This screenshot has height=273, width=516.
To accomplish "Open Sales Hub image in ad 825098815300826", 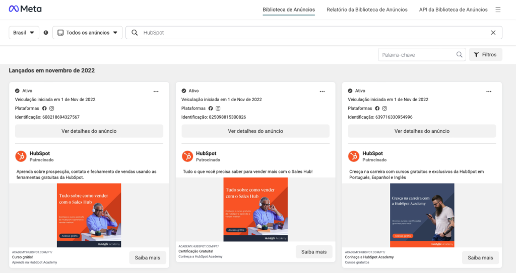I will tap(255, 210).
